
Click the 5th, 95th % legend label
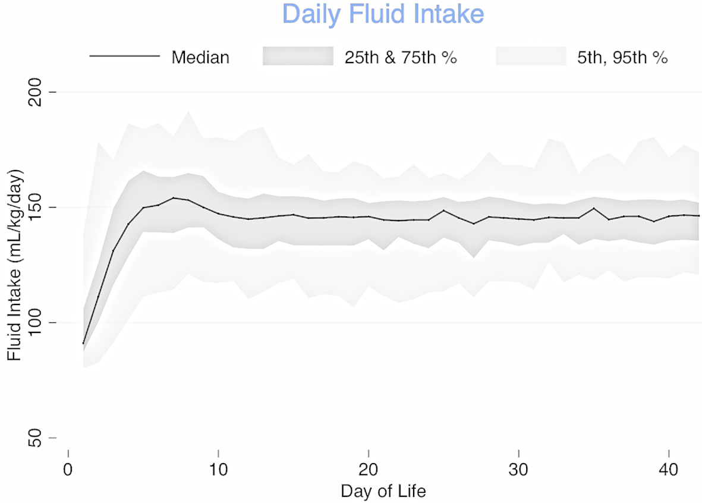(x=622, y=58)
